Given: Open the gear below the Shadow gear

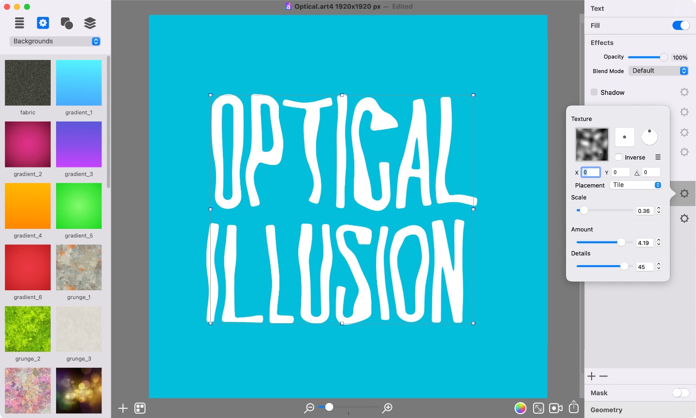Looking at the screenshot, I should (684, 112).
